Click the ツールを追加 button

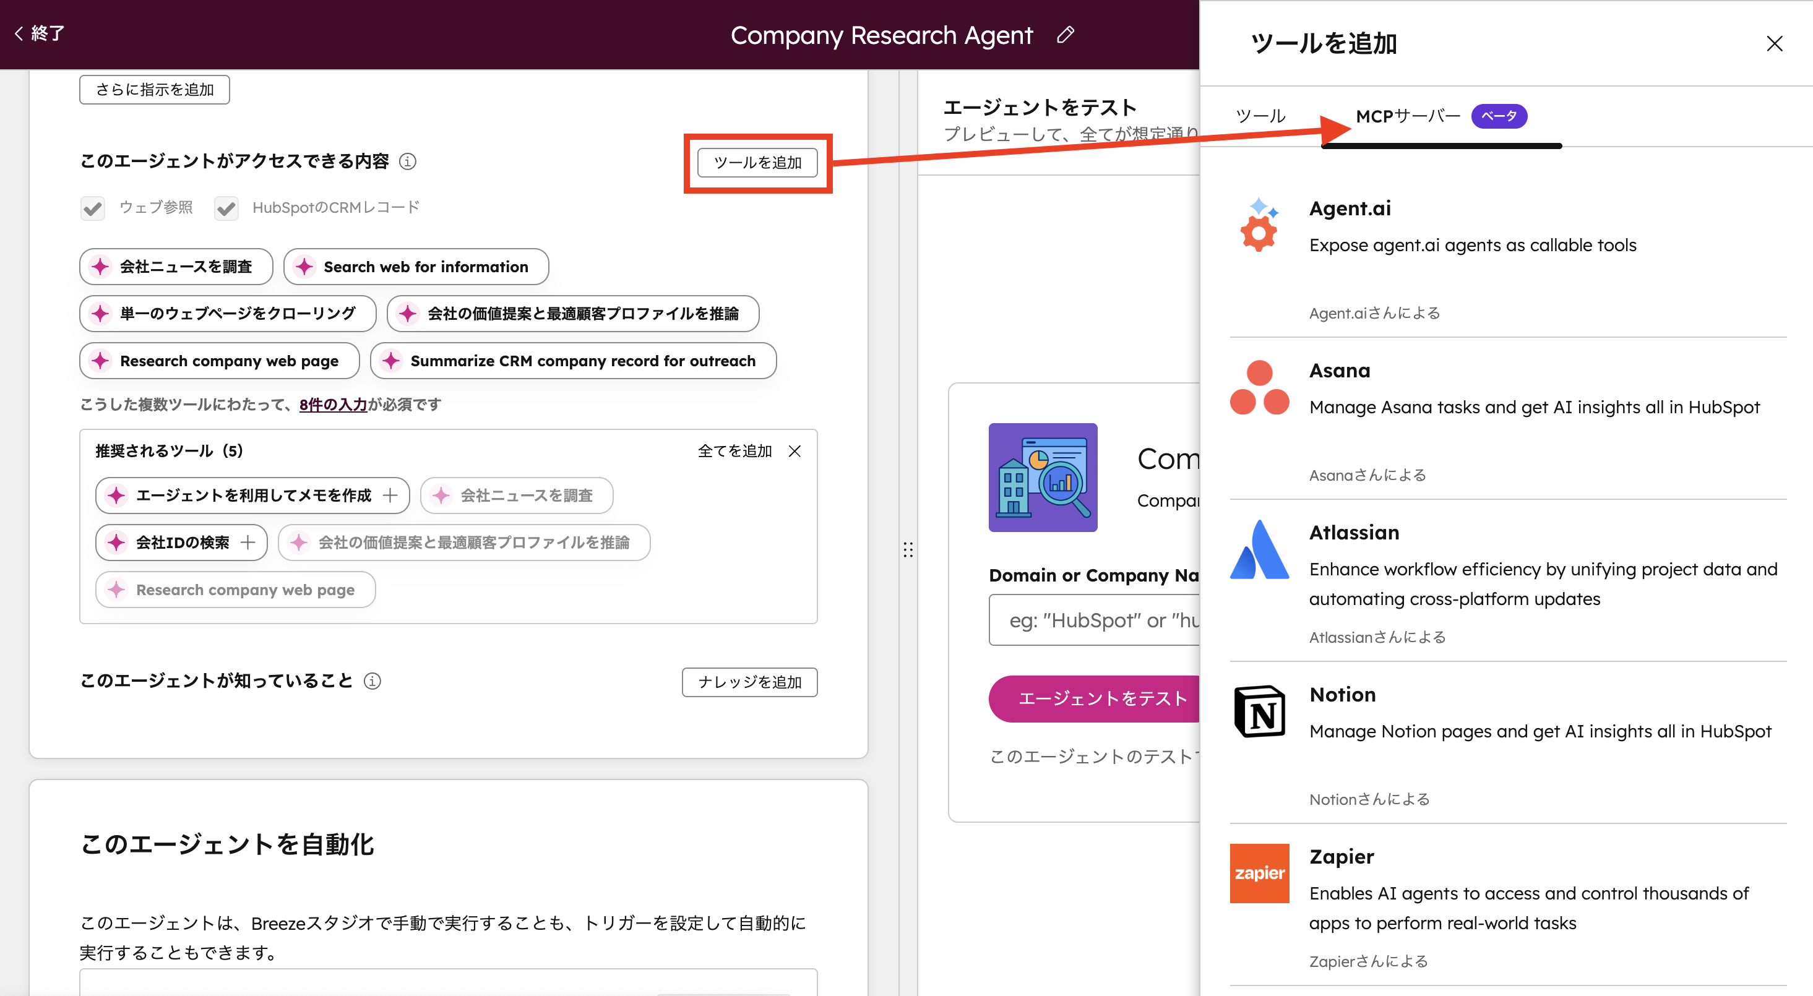tap(757, 163)
